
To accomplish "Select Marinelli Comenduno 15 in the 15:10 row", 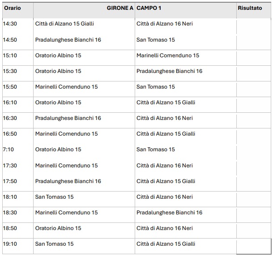I will tap(168, 55).
